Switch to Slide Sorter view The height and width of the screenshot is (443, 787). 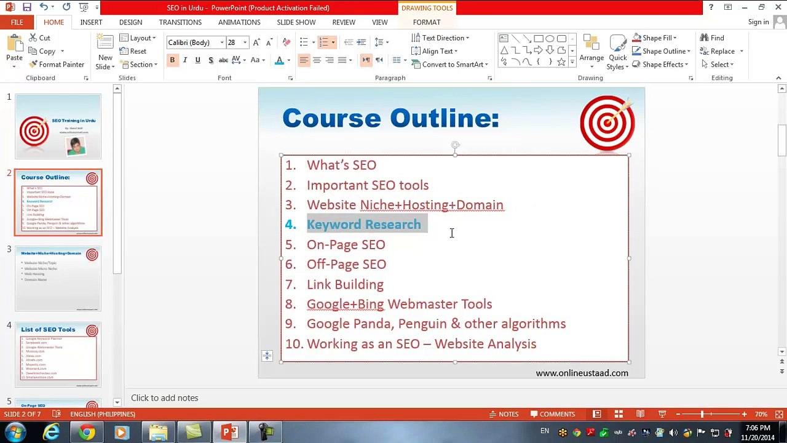point(619,414)
